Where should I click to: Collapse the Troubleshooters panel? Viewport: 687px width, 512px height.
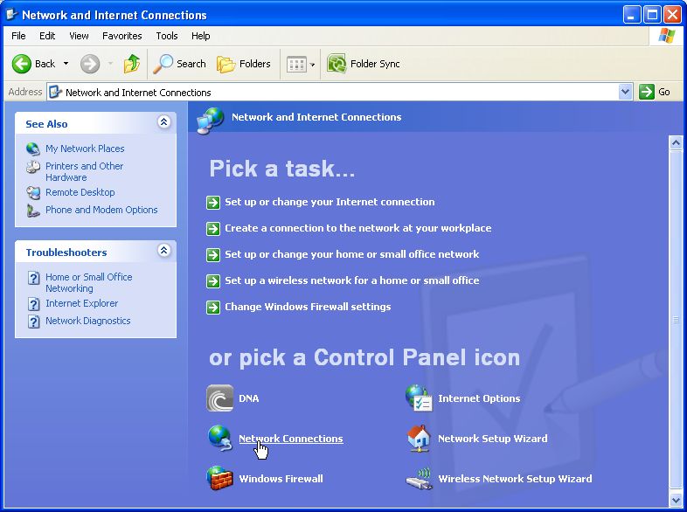(163, 251)
